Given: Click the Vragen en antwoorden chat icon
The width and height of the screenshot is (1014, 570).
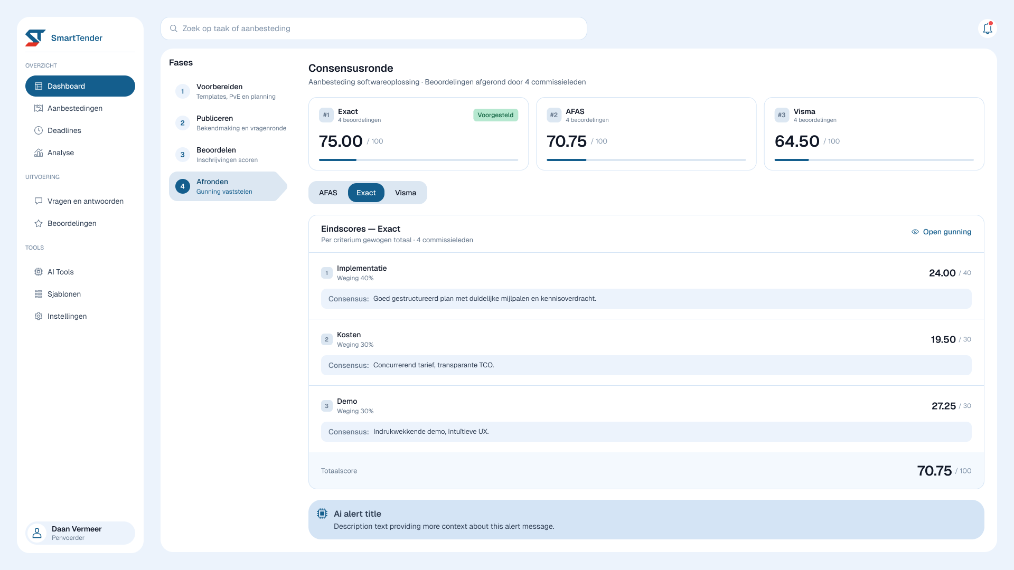Looking at the screenshot, I should (39, 201).
